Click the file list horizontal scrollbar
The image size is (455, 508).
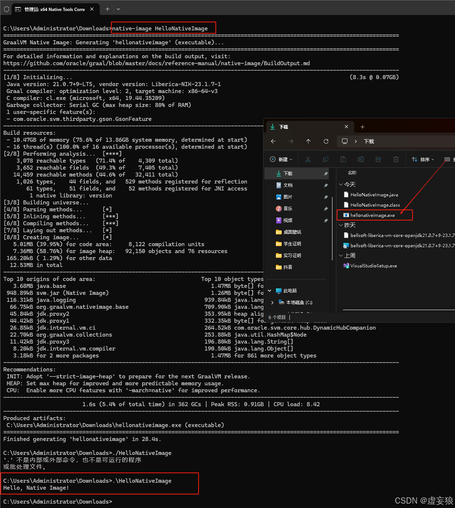(399, 310)
